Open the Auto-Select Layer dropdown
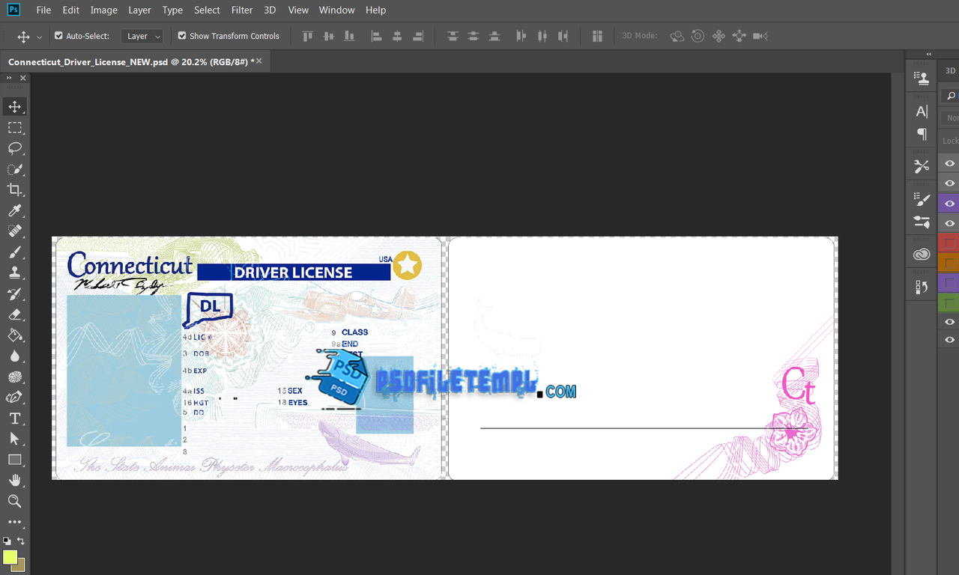The height and width of the screenshot is (575, 959). [x=142, y=36]
